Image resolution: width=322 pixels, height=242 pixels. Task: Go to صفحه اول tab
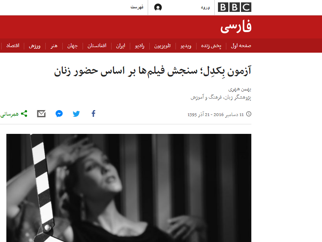point(241,46)
